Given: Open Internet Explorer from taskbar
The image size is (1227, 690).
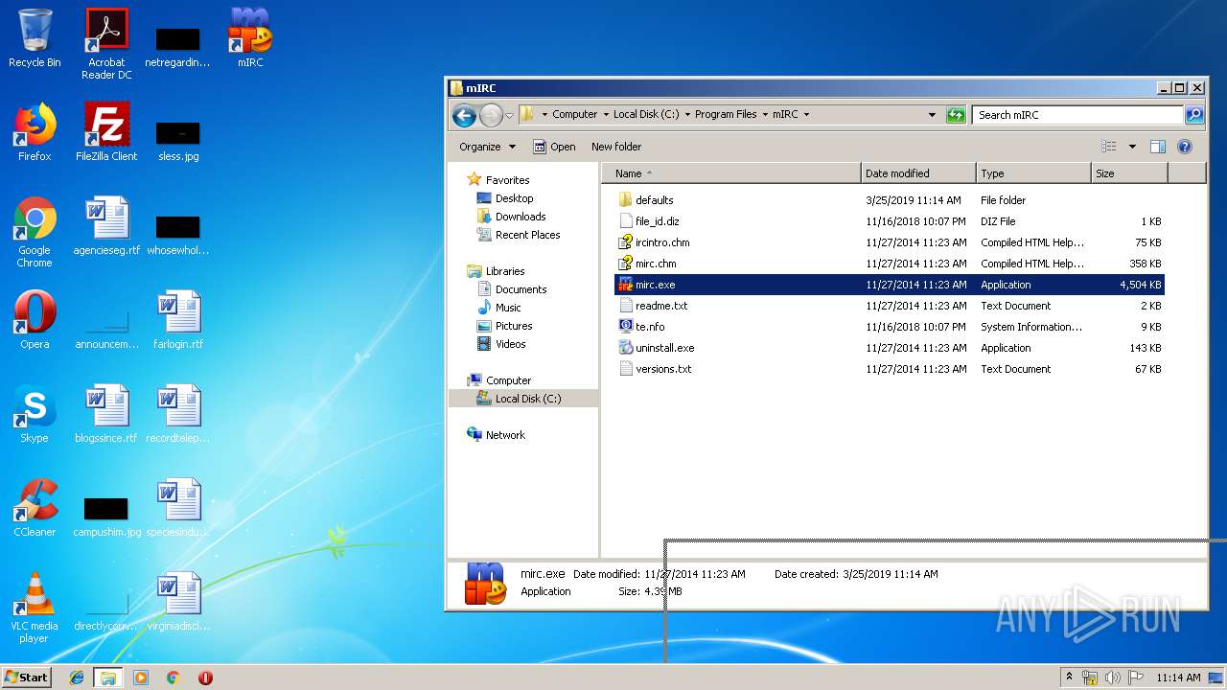Looking at the screenshot, I should click(x=77, y=678).
